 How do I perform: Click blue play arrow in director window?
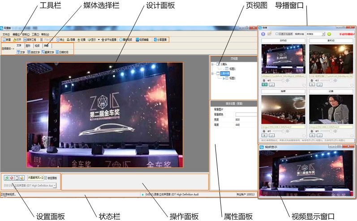263,34
